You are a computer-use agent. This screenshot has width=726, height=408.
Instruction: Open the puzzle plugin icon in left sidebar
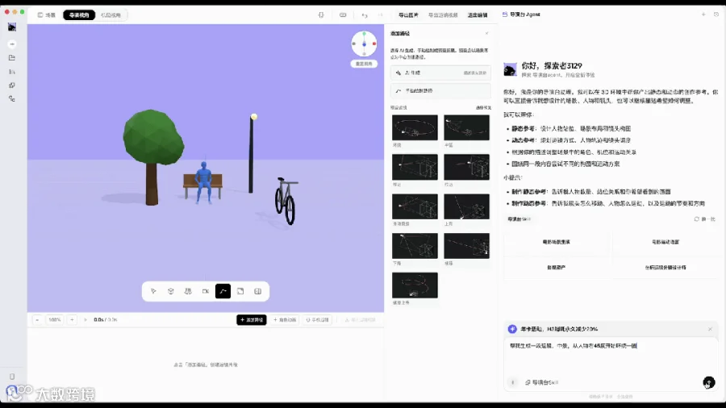tap(12, 85)
